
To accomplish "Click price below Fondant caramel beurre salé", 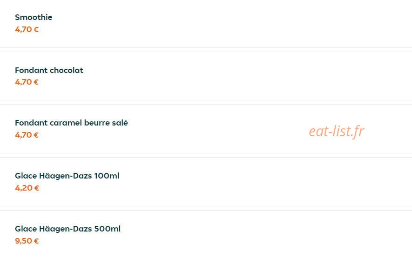I will [27, 135].
